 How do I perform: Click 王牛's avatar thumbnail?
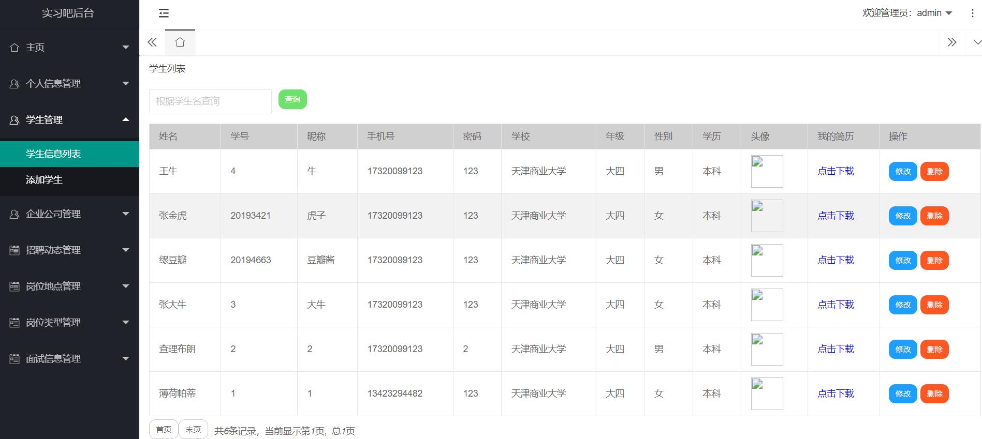pyautogui.click(x=767, y=171)
